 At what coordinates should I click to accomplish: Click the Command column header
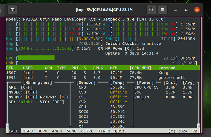pos(167,68)
